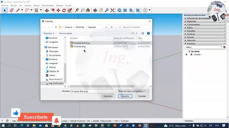
Task: Click the Esquema Filtro input field
Action: tap(206, 47)
